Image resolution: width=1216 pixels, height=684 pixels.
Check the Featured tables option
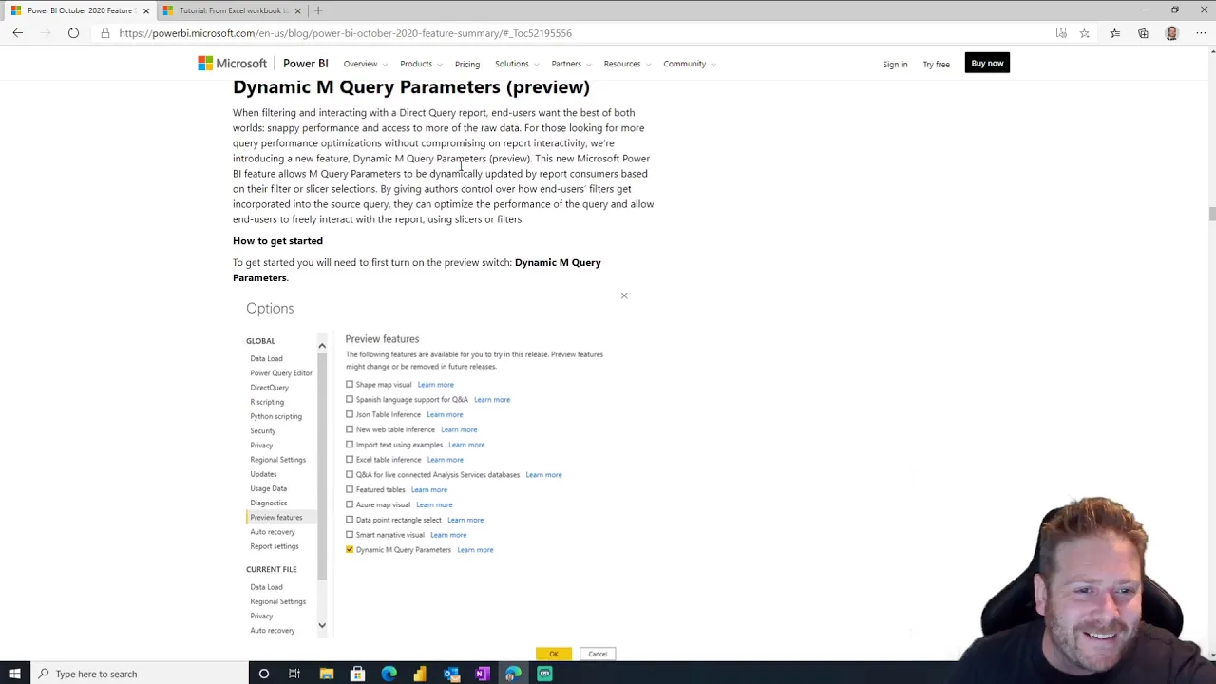(x=350, y=489)
